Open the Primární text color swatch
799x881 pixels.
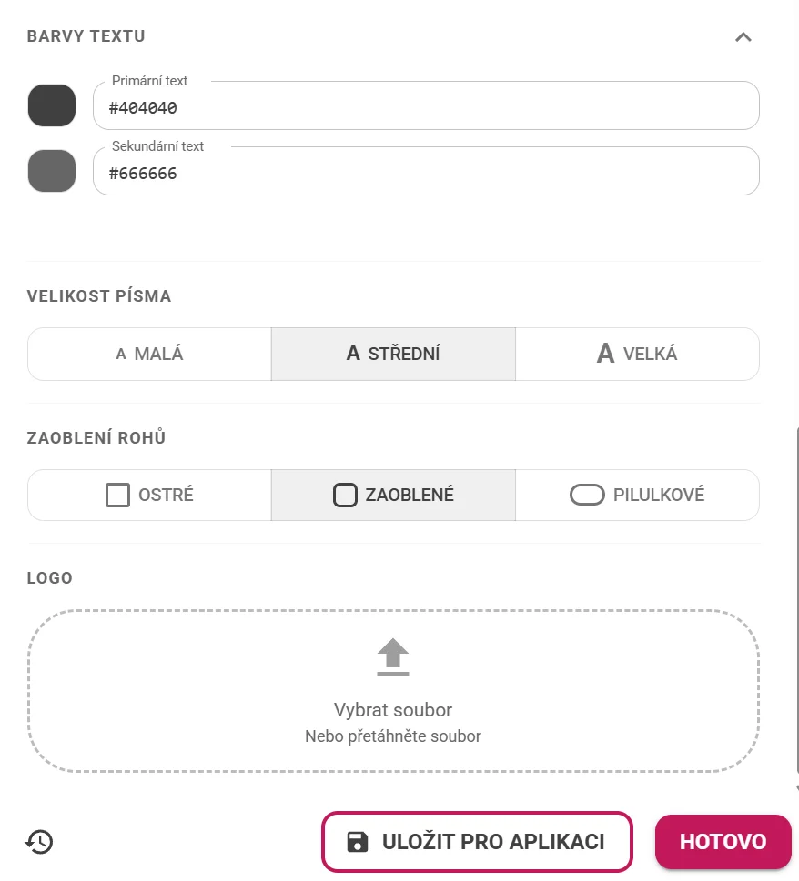[52, 105]
